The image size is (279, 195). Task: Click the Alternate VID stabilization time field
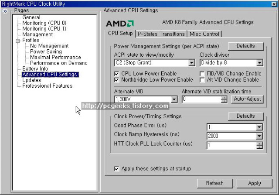pyautogui.click(x=201, y=99)
